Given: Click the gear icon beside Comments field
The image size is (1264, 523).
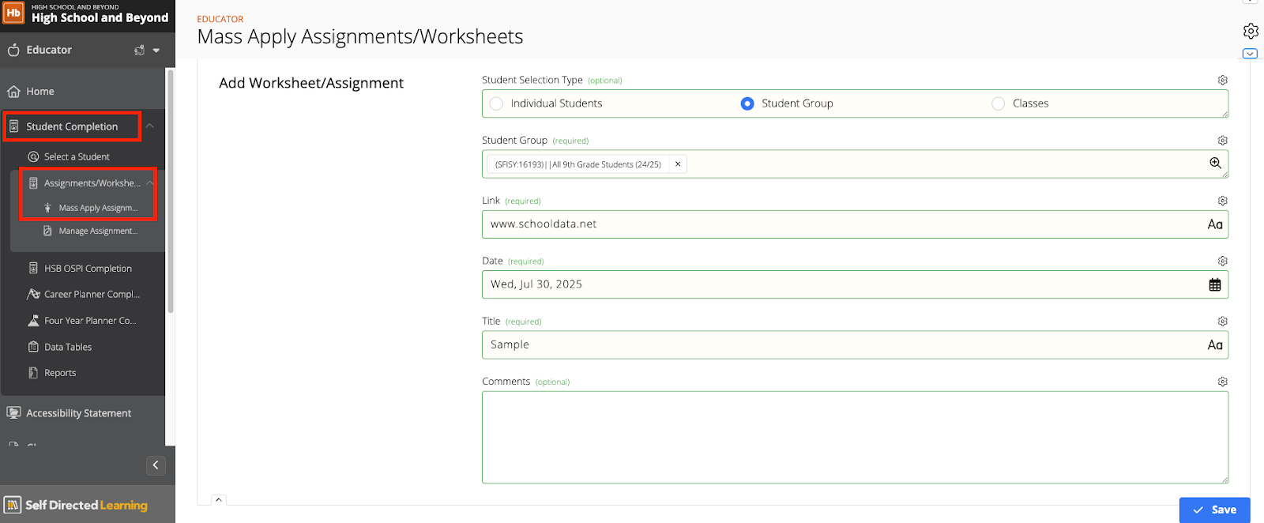Looking at the screenshot, I should coord(1222,382).
